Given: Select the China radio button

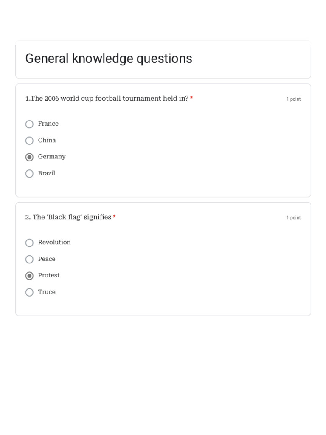Looking at the screenshot, I should click(x=29, y=141).
